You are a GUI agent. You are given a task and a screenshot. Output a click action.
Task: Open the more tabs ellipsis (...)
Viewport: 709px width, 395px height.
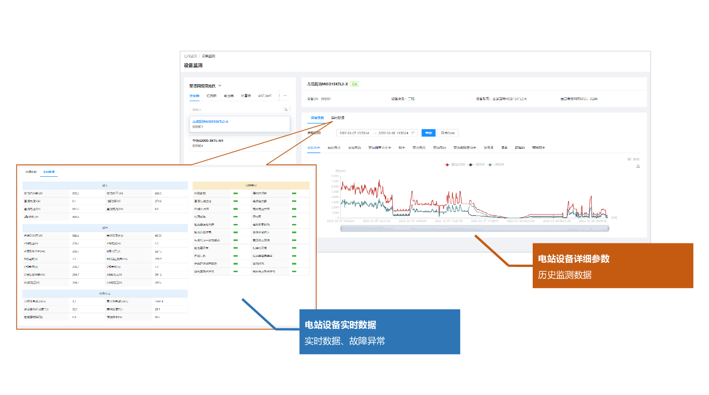[285, 96]
